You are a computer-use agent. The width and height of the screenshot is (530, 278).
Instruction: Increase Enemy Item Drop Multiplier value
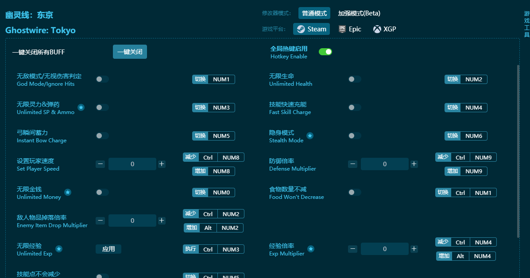point(162,221)
